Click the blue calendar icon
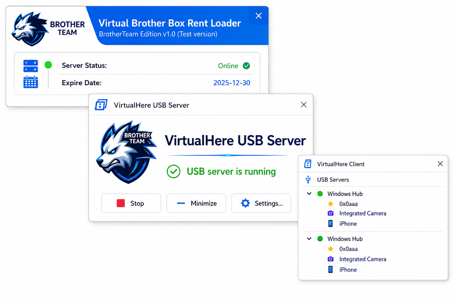The height and width of the screenshot is (303, 455). tap(31, 82)
